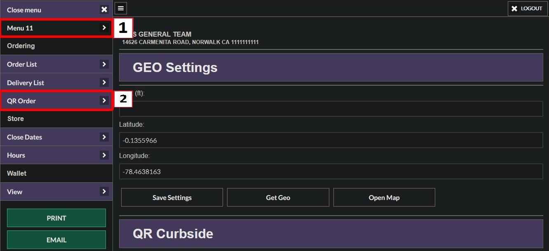The width and height of the screenshot is (549, 251).
Task: Expand the Menu 11 chevron arrow
Action: (104, 28)
